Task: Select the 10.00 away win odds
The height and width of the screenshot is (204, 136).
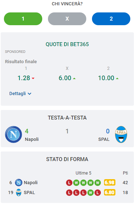Action: (108, 78)
